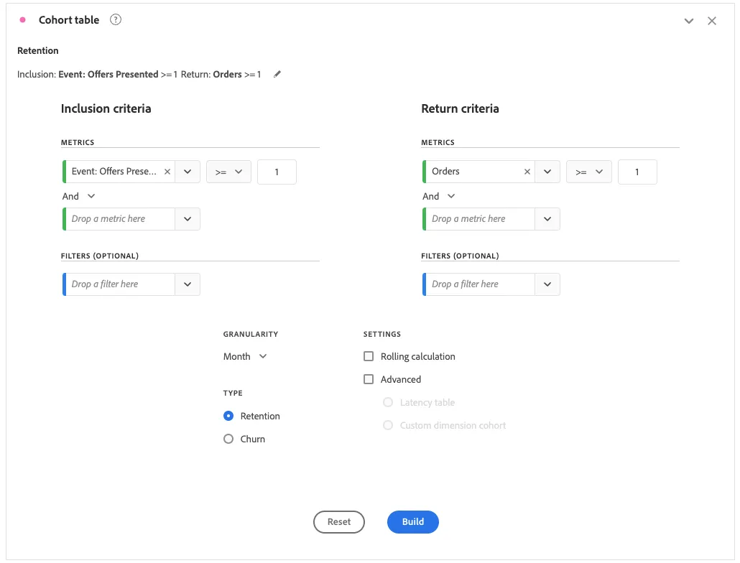Viewport: 740px width, 563px height.
Task: Open the empty return metric dropdown arrow
Action: (x=547, y=219)
